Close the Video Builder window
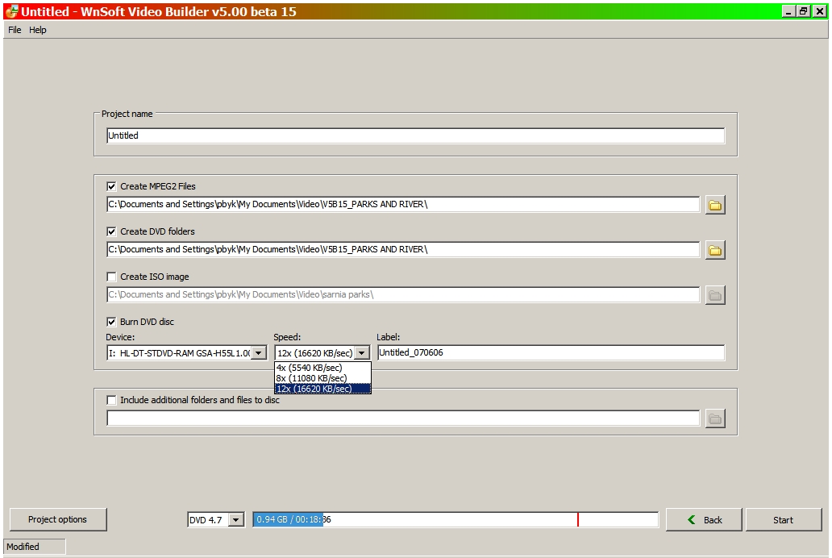 click(820, 11)
